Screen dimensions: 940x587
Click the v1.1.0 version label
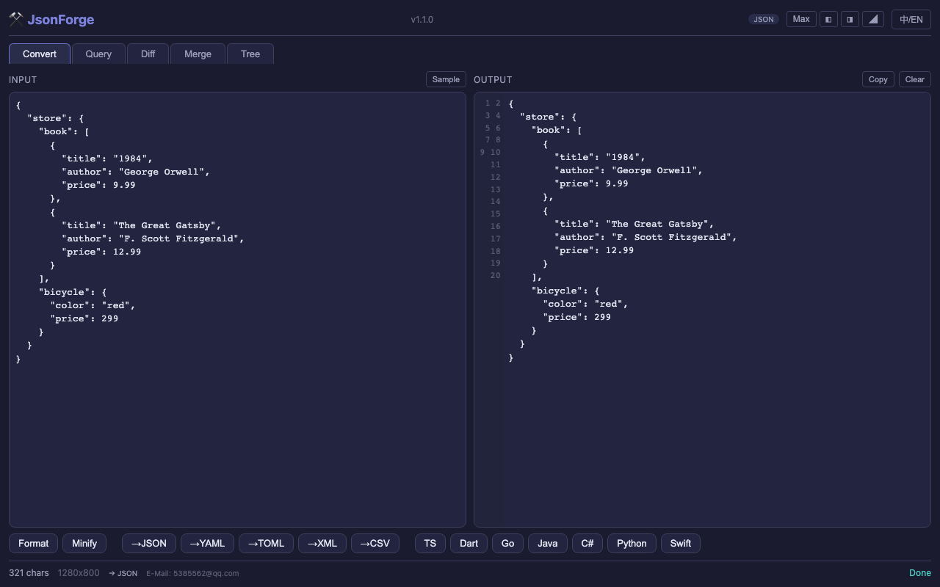422,20
